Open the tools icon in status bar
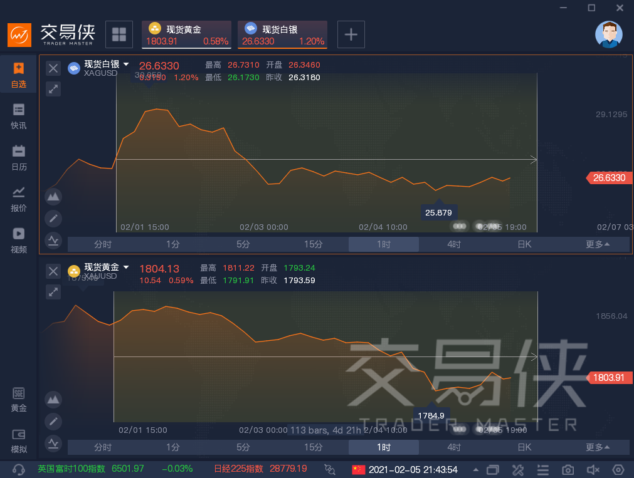The width and height of the screenshot is (634, 478). (518, 470)
